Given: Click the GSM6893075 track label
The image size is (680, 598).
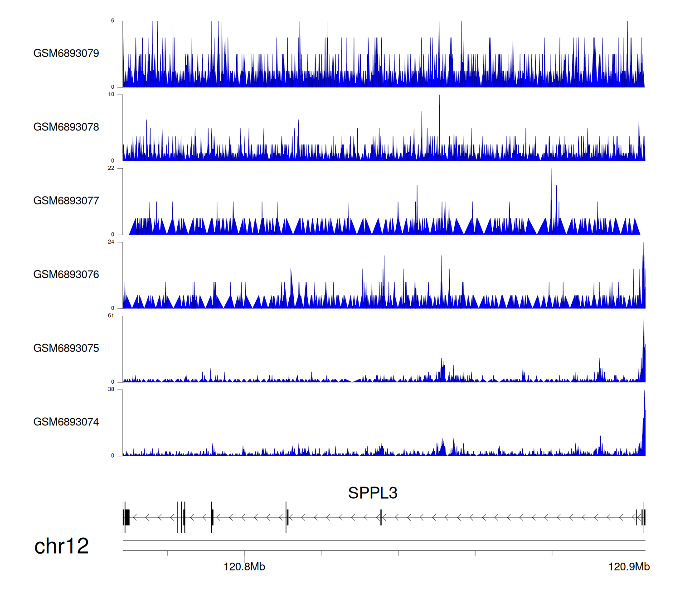Looking at the screenshot, I should [x=66, y=348].
